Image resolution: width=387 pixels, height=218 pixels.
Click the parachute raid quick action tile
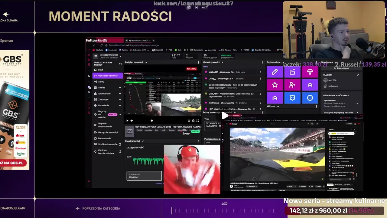tap(310, 72)
